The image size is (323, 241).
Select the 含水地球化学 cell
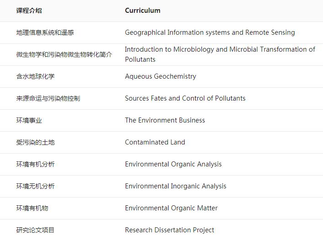click(x=35, y=76)
